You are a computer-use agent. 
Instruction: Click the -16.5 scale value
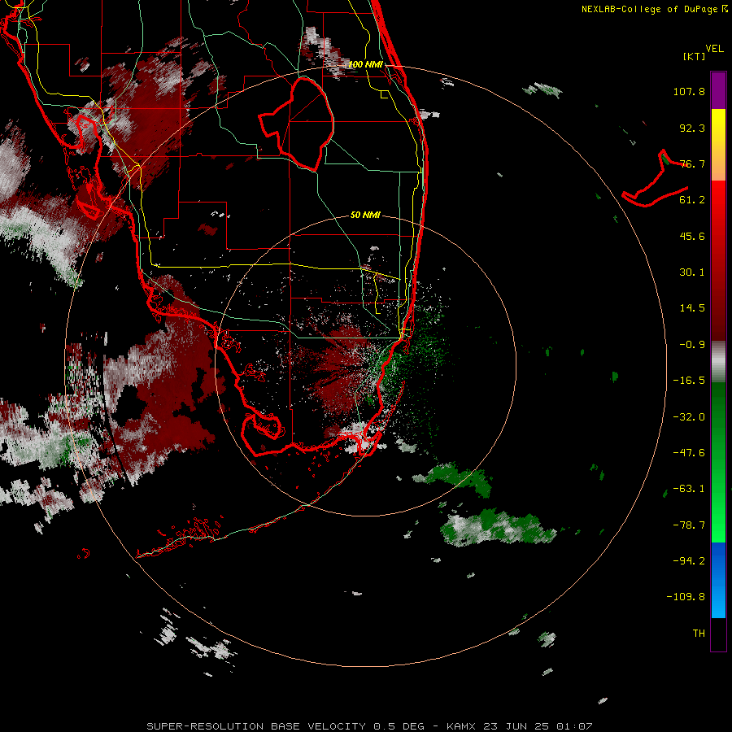tap(689, 381)
